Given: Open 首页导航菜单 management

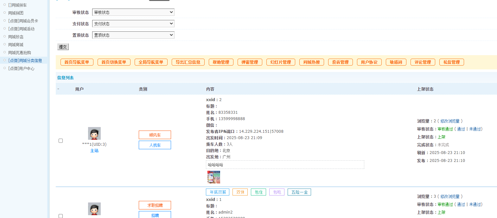Looking at the screenshot, I should coord(77,62).
